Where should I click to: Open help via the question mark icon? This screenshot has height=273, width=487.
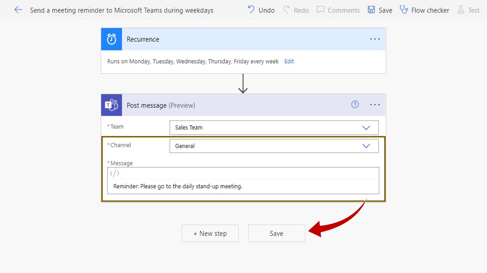[x=355, y=104]
